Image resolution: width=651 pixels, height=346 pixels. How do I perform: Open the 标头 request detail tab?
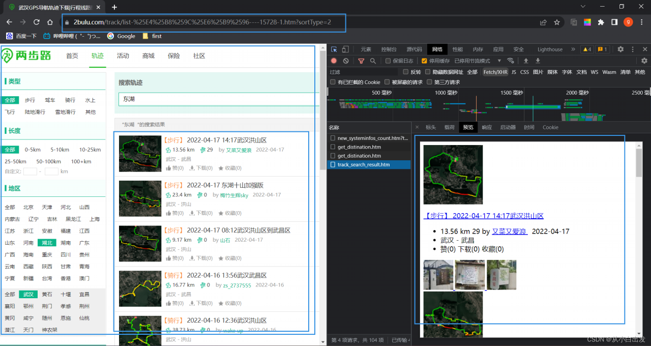[x=431, y=127]
